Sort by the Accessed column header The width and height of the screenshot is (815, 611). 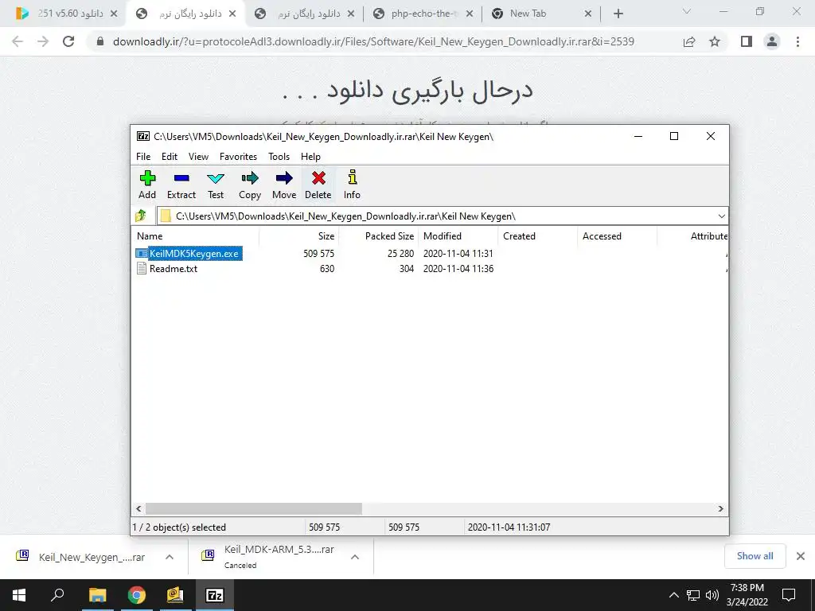[x=617, y=235]
